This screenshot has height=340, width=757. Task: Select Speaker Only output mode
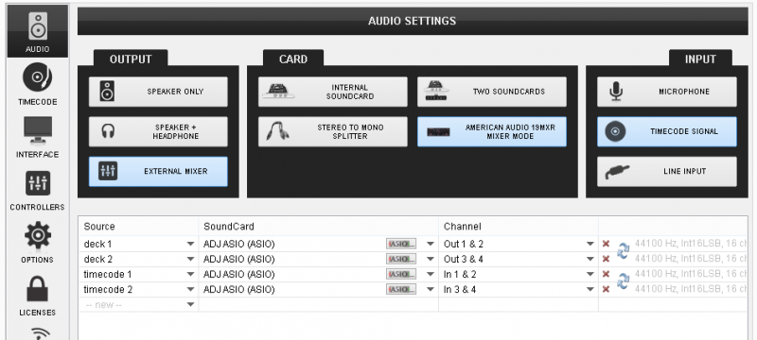(158, 92)
